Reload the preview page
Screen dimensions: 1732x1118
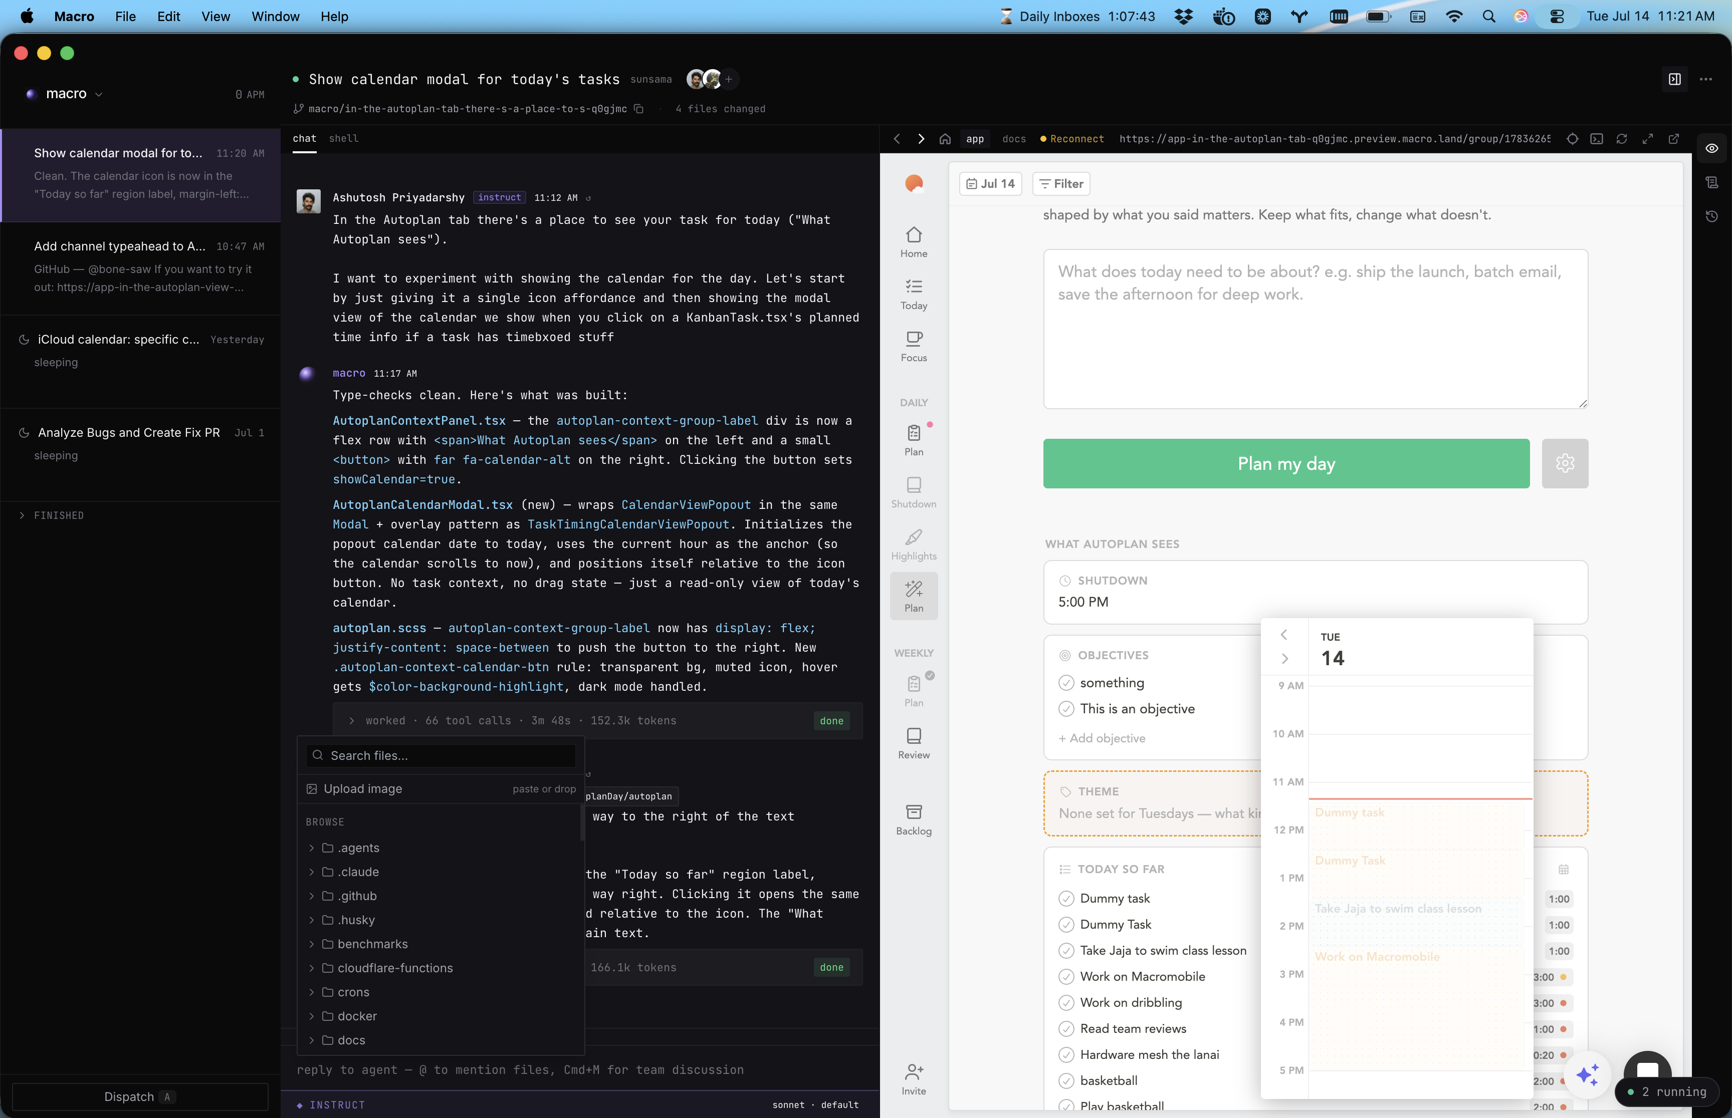click(1622, 139)
